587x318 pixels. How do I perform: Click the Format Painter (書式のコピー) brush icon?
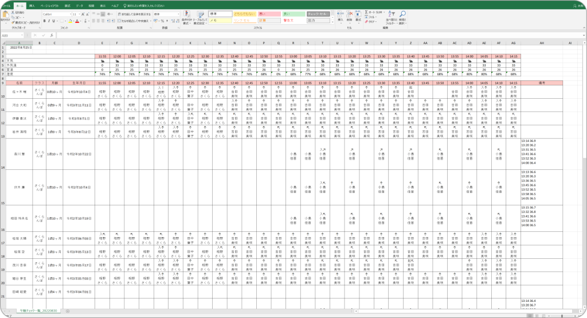13,22
